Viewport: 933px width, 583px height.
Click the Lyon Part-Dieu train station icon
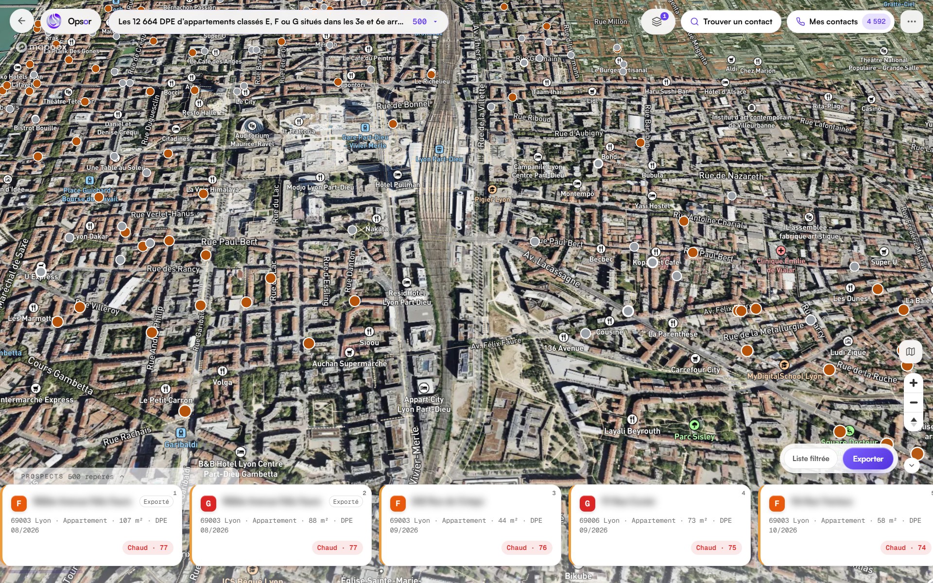[x=439, y=149]
